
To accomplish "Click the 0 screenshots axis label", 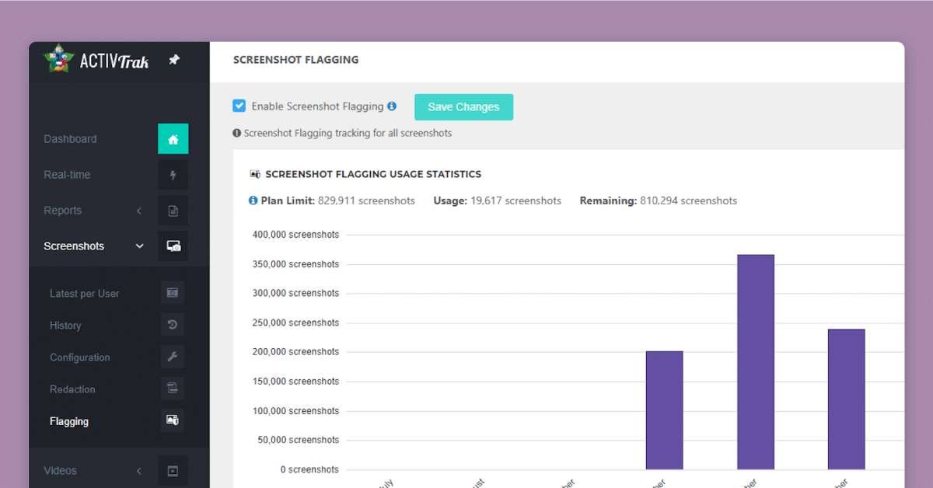I will pos(309,469).
